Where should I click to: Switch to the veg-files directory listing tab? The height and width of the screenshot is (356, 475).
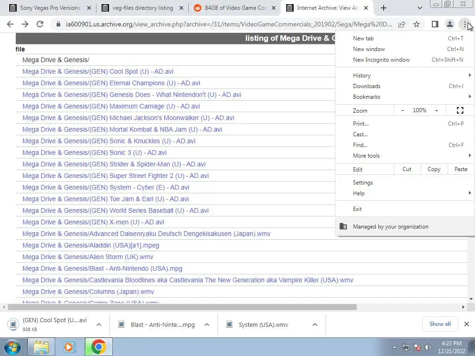pos(143,8)
